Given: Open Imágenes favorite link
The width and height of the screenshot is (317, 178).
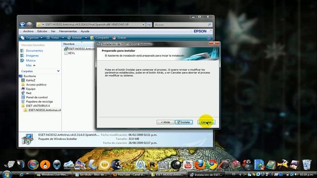Looking at the screenshot, I should point(32,55).
